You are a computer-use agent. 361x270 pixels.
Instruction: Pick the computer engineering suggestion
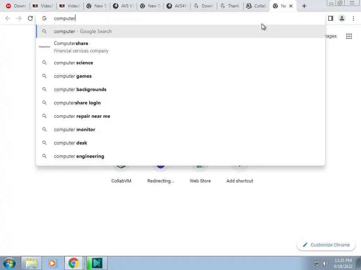point(180,156)
